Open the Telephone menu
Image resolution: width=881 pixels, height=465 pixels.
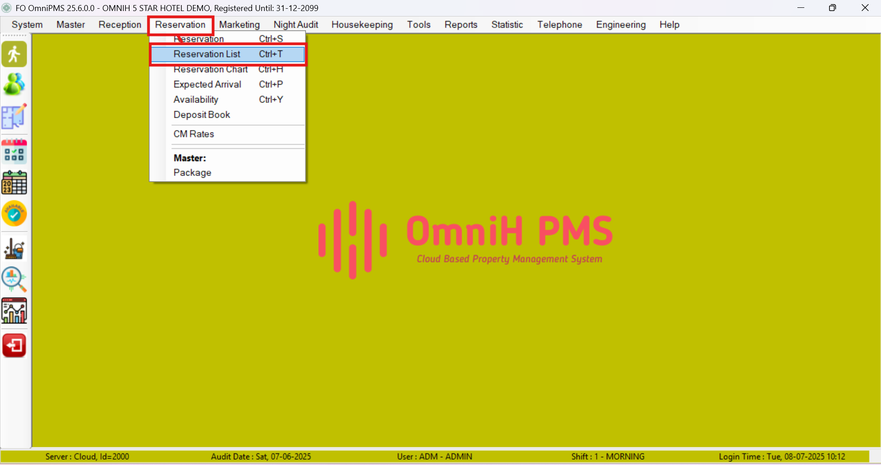pos(559,25)
